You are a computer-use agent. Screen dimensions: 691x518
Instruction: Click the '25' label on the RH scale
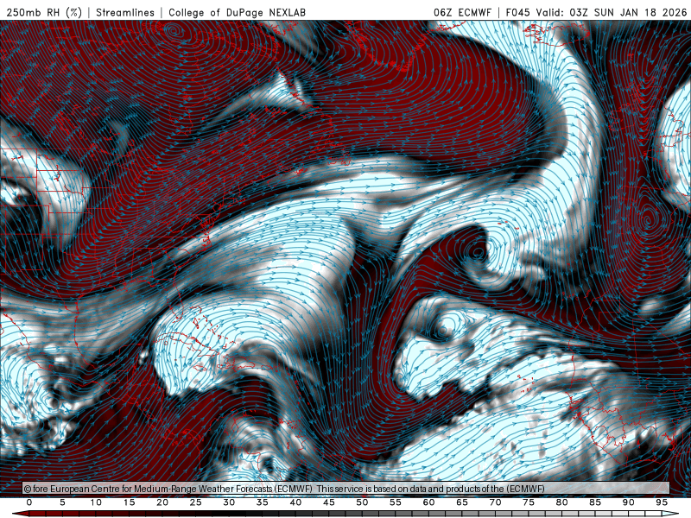coord(196,502)
